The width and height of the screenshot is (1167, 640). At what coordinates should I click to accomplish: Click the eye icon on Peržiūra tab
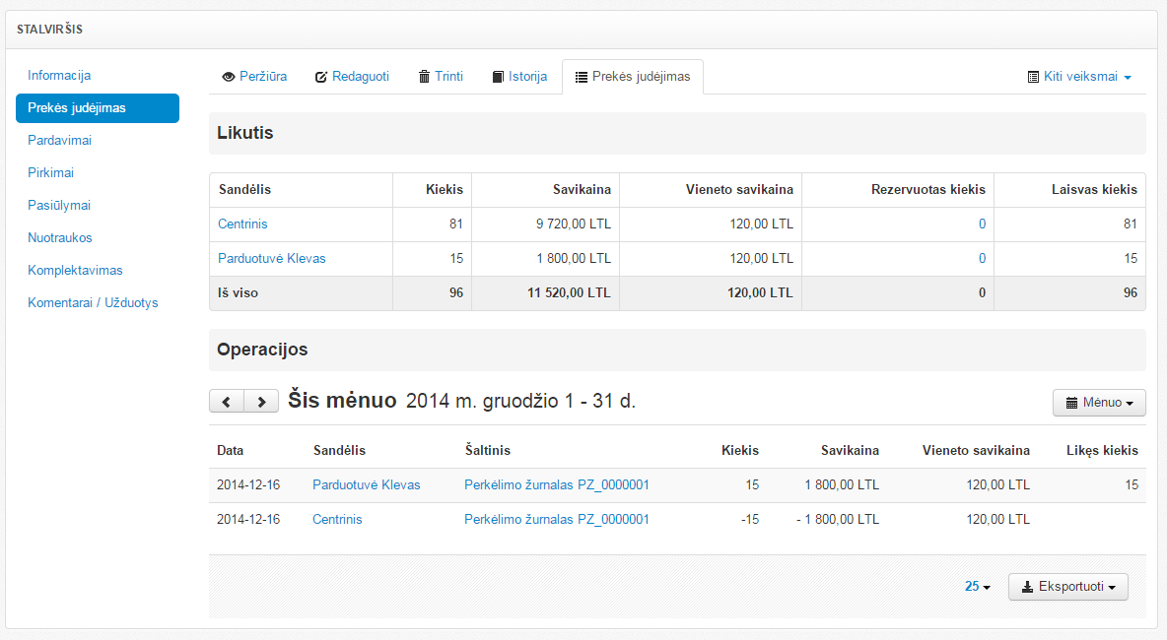[229, 77]
